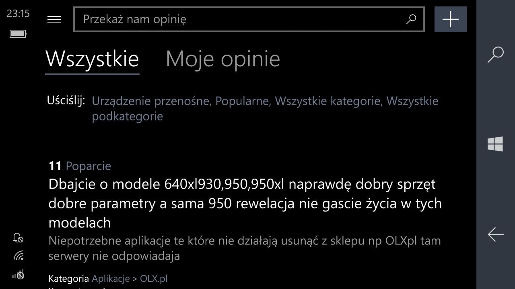Open the search from the navigation bar

click(x=495, y=56)
